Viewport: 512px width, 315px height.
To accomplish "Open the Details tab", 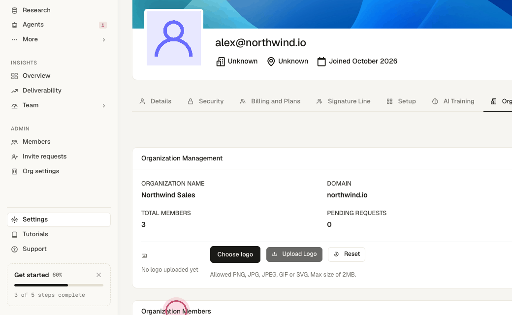I will point(156,101).
